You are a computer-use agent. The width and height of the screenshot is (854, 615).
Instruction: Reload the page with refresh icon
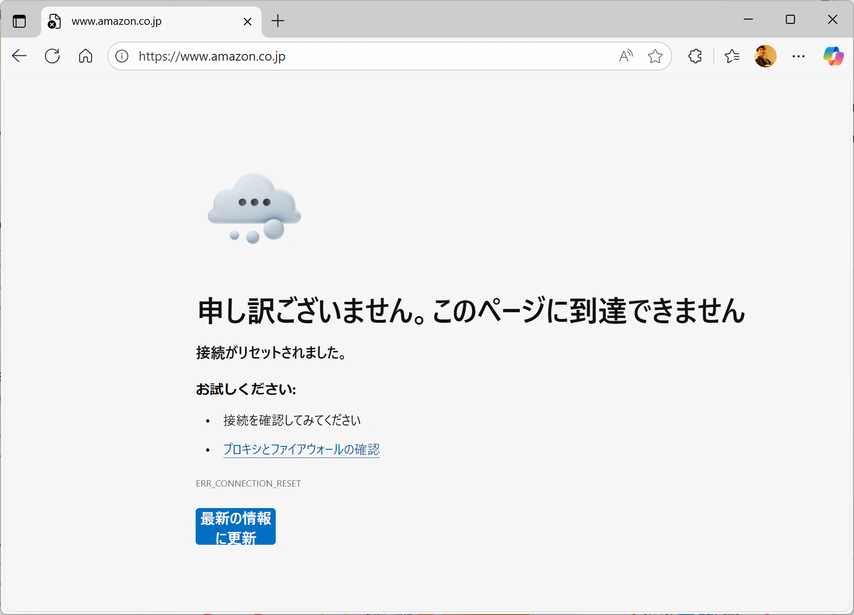[x=52, y=56]
